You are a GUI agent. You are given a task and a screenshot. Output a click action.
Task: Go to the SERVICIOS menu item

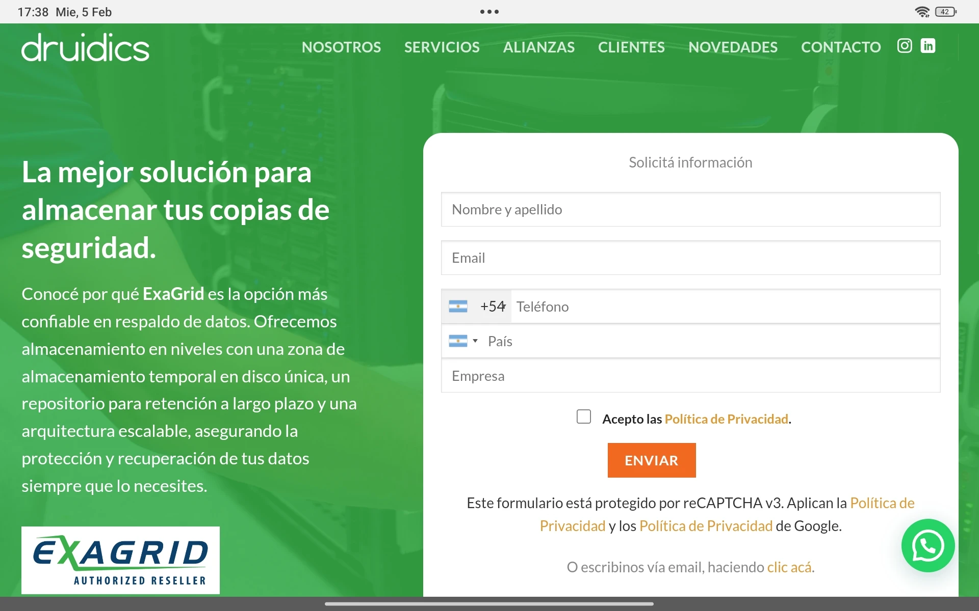442,47
